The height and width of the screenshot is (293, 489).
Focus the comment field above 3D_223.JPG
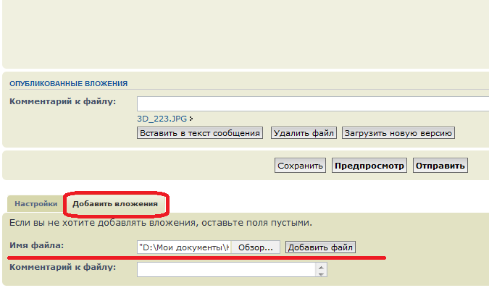tap(312, 103)
